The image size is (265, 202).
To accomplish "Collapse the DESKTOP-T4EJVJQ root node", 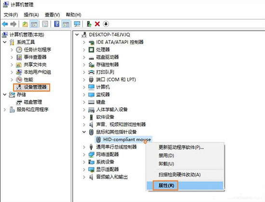I will 77,35.
